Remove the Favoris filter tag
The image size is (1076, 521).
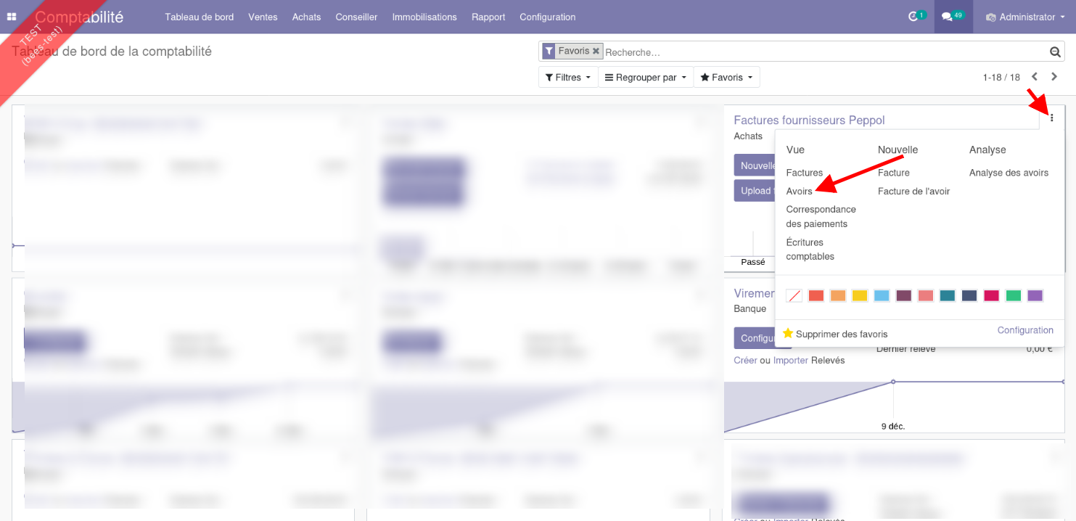click(596, 52)
